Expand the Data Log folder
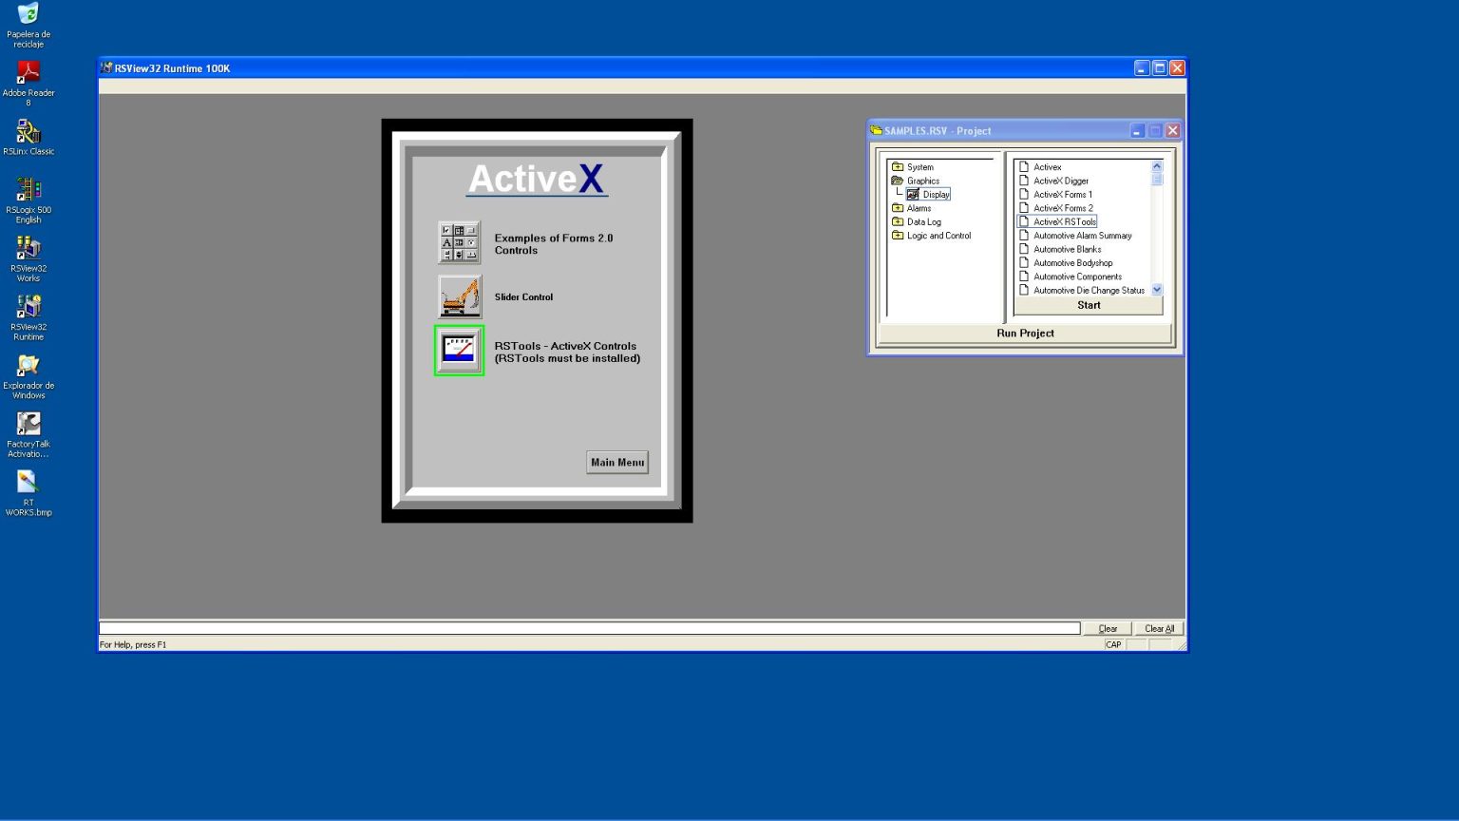 pyautogui.click(x=899, y=221)
